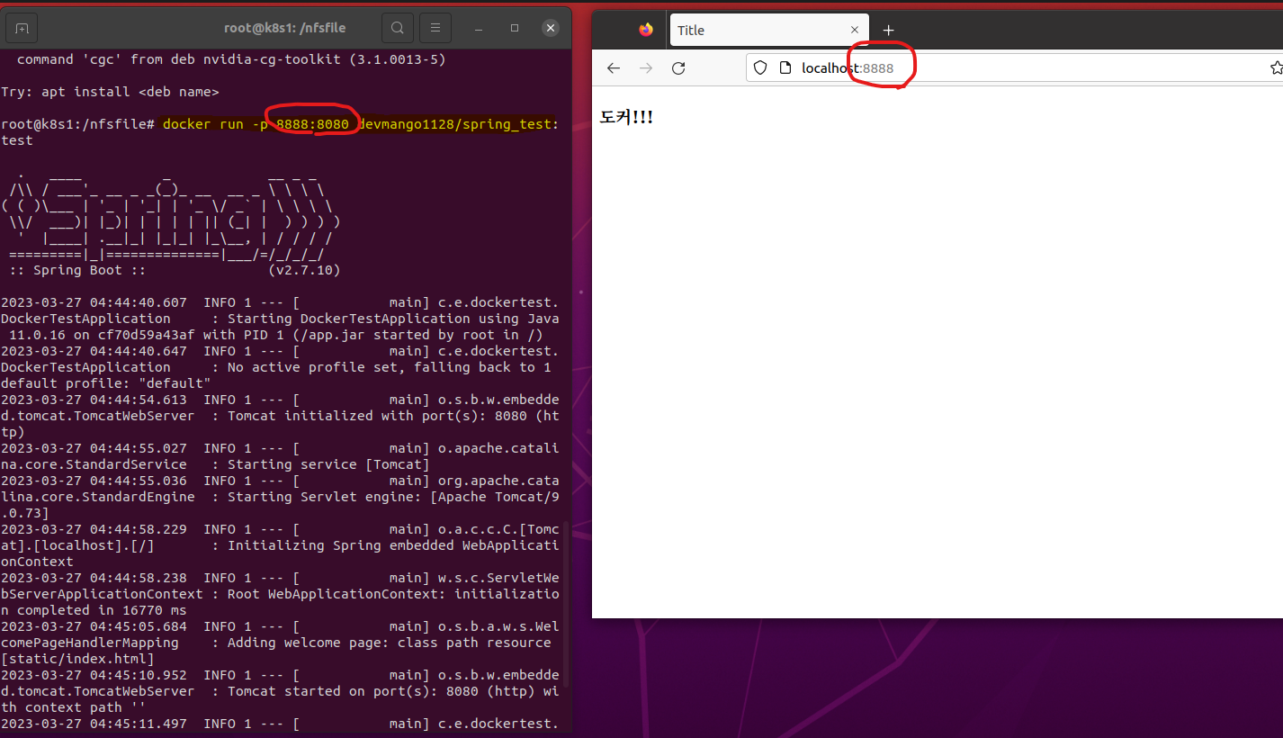Click the ':: Spring Boot ::' text
Image resolution: width=1283 pixels, height=738 pixels.
tap(77, 270)
